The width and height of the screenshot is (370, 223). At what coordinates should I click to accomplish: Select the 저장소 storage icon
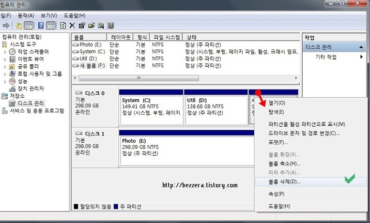(4, 96)
